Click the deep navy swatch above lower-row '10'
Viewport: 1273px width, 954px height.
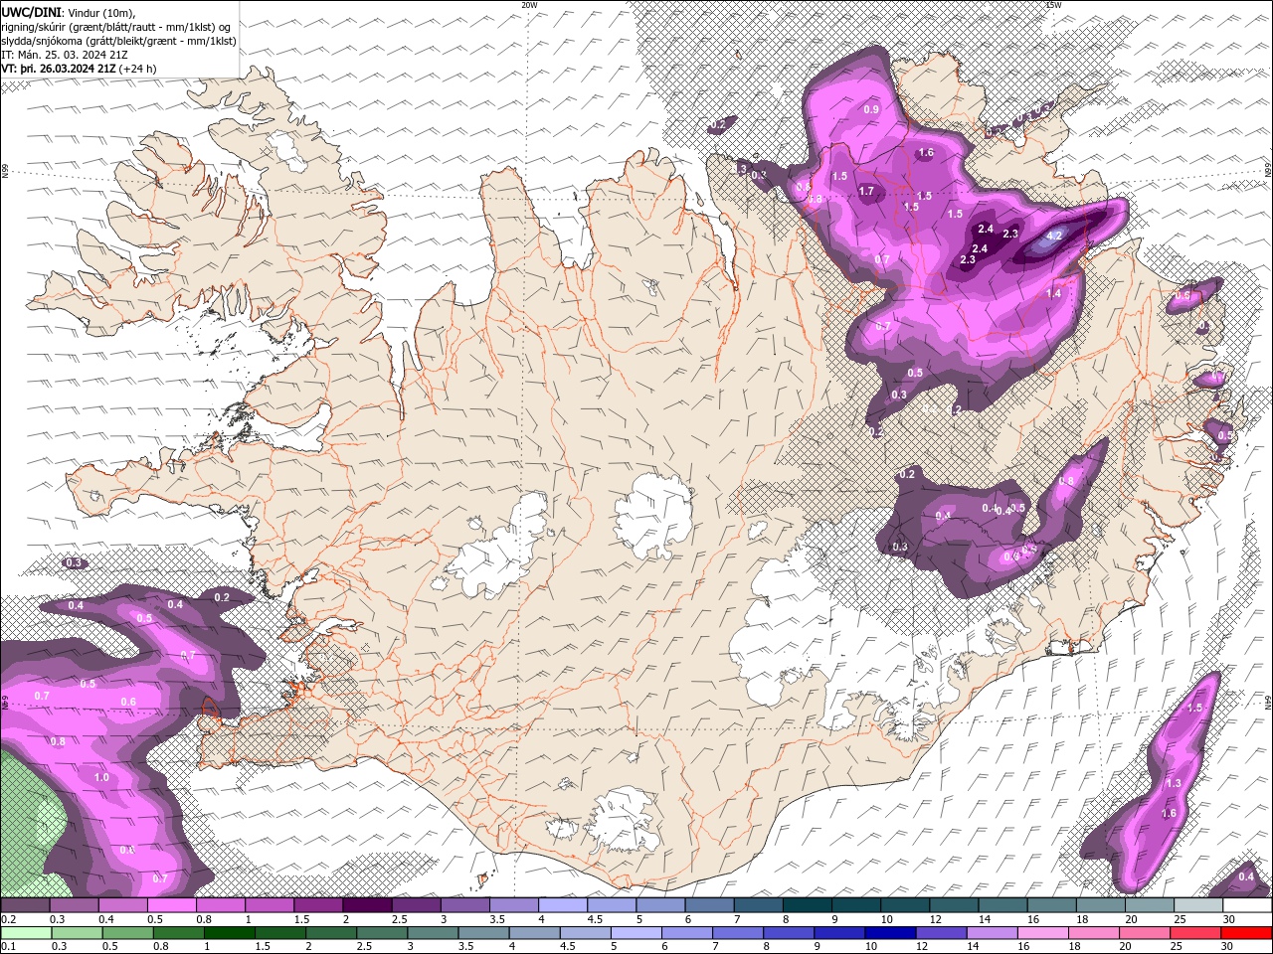coord(890,933)
